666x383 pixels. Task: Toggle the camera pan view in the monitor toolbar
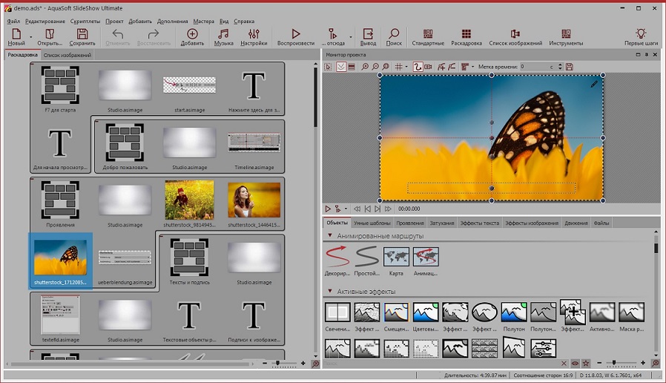428,67
